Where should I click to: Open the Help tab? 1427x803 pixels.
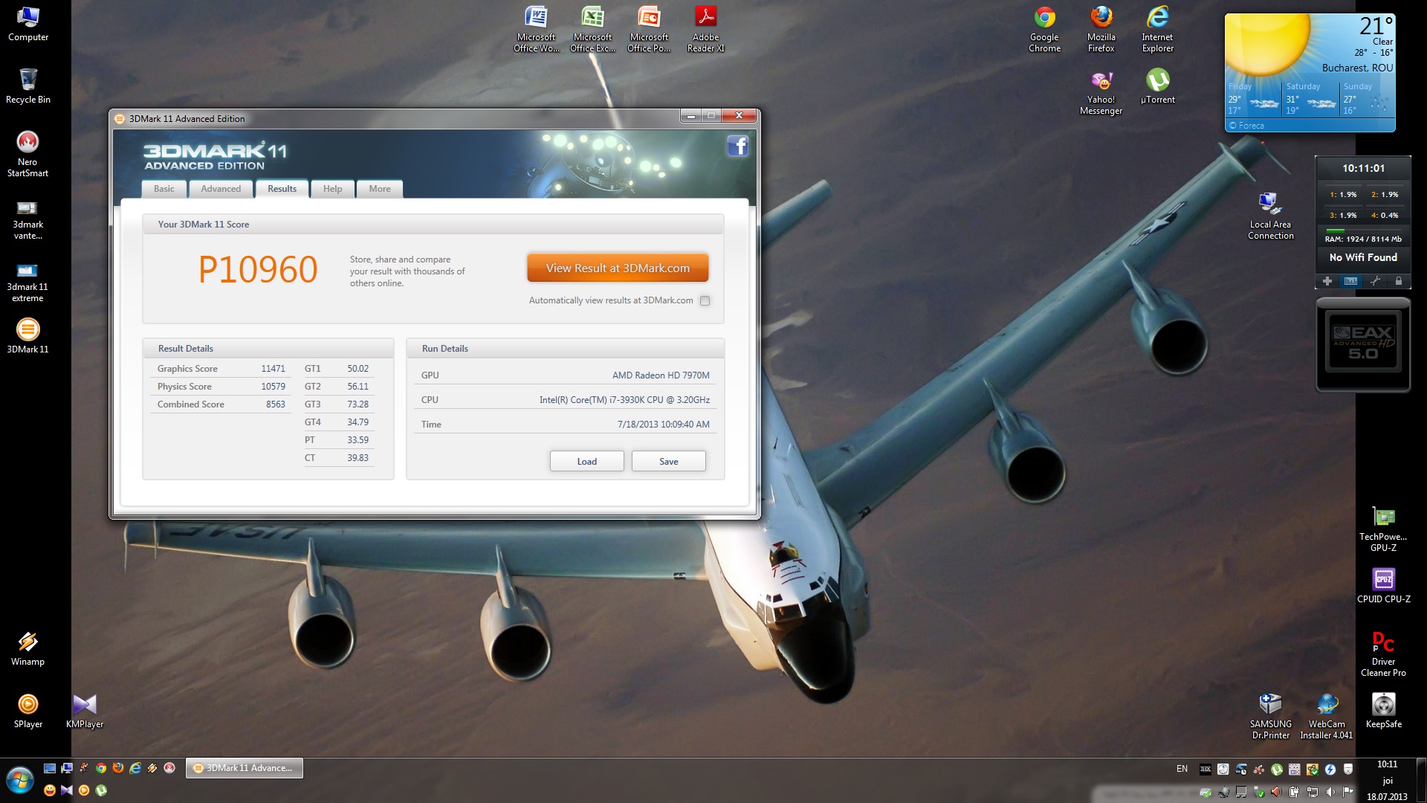pos(332,189)
